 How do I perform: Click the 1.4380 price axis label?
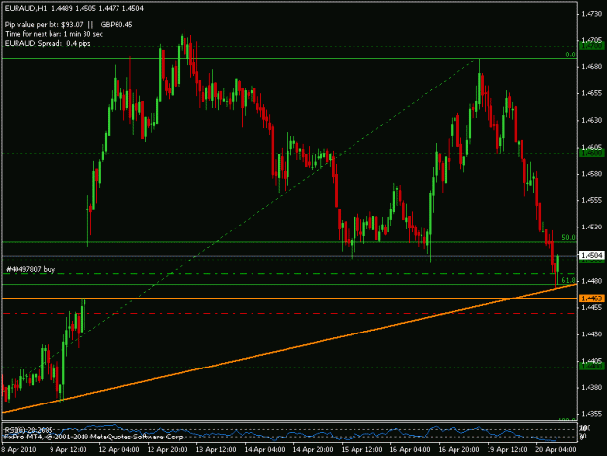pyautogui.click(x=591, y=387)
